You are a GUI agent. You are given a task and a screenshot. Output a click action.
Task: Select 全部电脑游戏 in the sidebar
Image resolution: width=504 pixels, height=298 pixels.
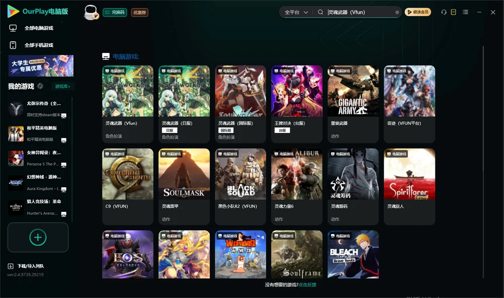tap(39, 28)
